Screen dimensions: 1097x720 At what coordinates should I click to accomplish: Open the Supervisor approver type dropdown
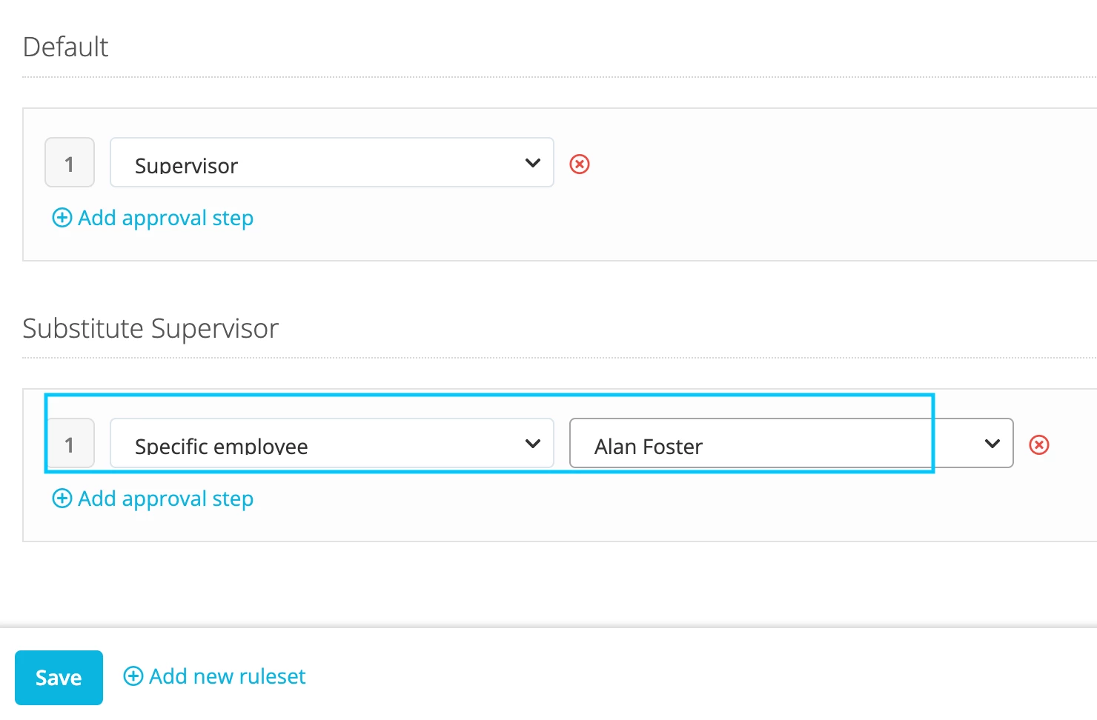332,162
